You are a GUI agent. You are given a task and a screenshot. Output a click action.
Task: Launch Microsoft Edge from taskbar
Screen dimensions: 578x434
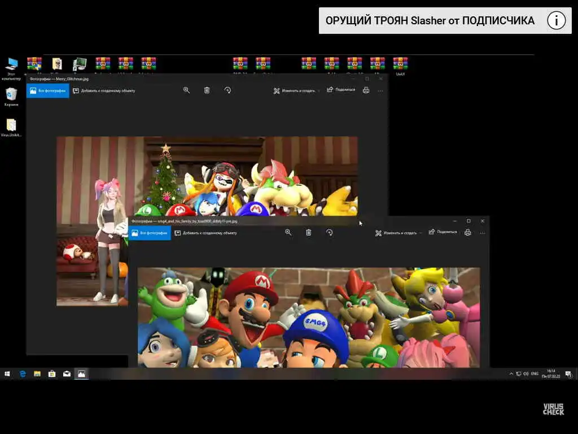pyautogui.click(x=23, y=374)
